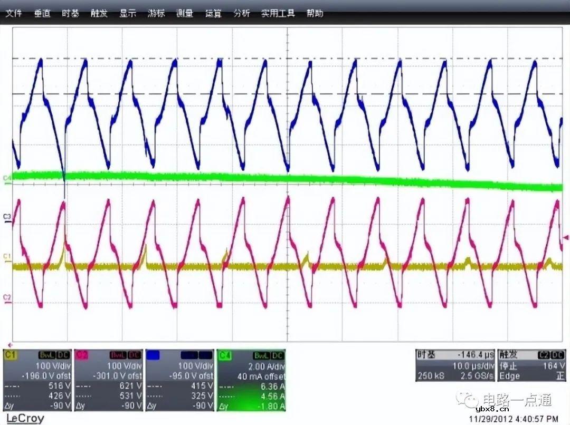Toggle BwL indicator on C2 descriptor
This screenshot has width=570, height=425.
[119, 355]
